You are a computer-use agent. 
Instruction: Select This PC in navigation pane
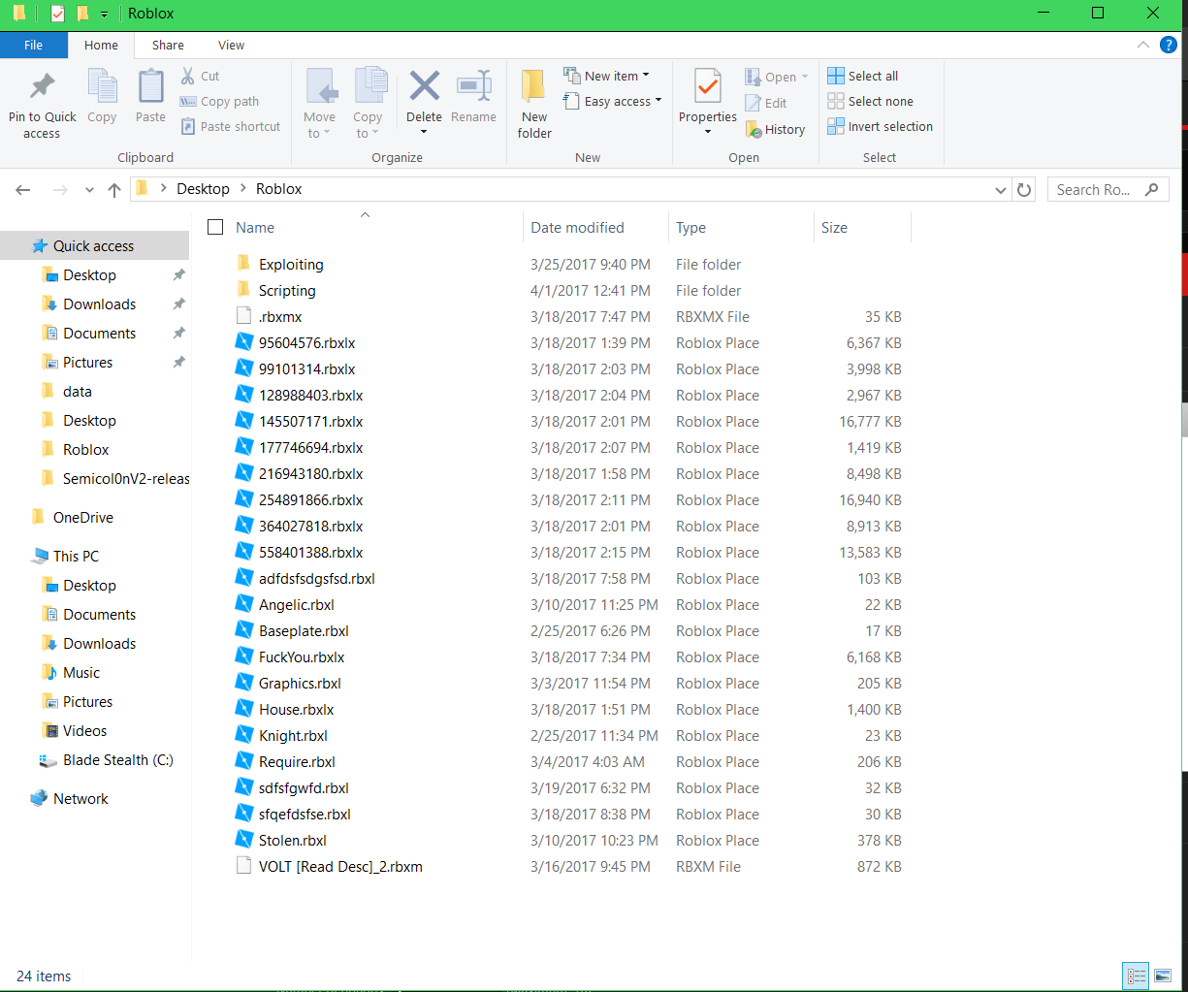(76, 557)
